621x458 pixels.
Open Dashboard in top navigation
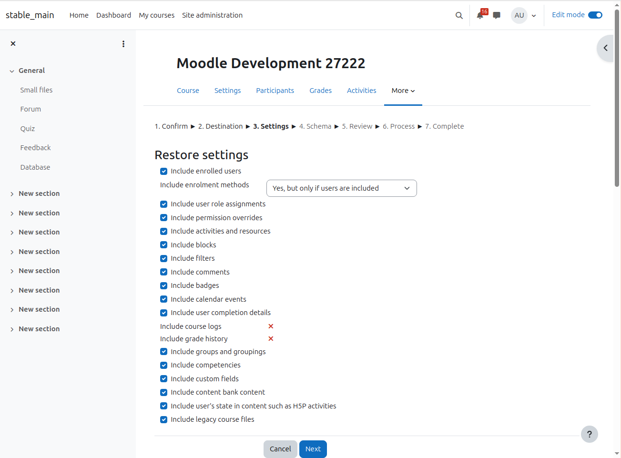113,15
